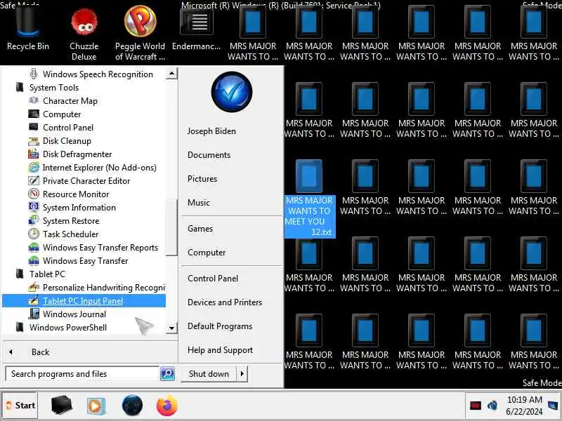Image resolution: width=562 pixels, height=421 pixels.
Task: Click the Windows Speech Recognition microphone icon
Action: point(34,74)
